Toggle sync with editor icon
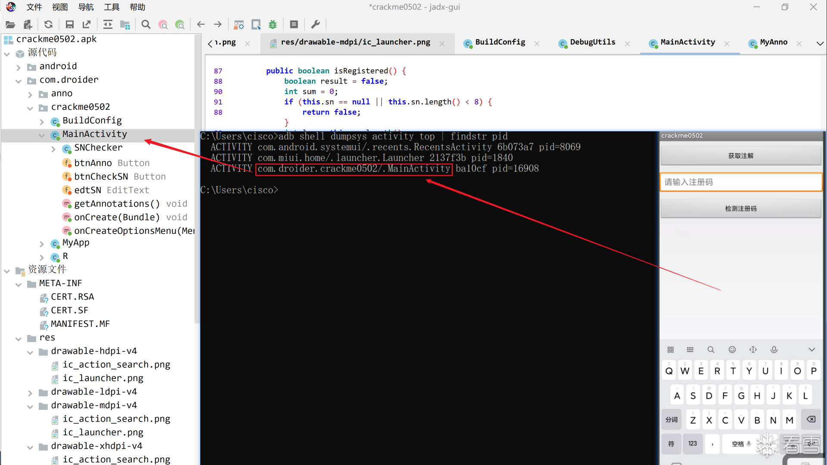The height and width of the screenshot is (465, 827). [108, 25]
